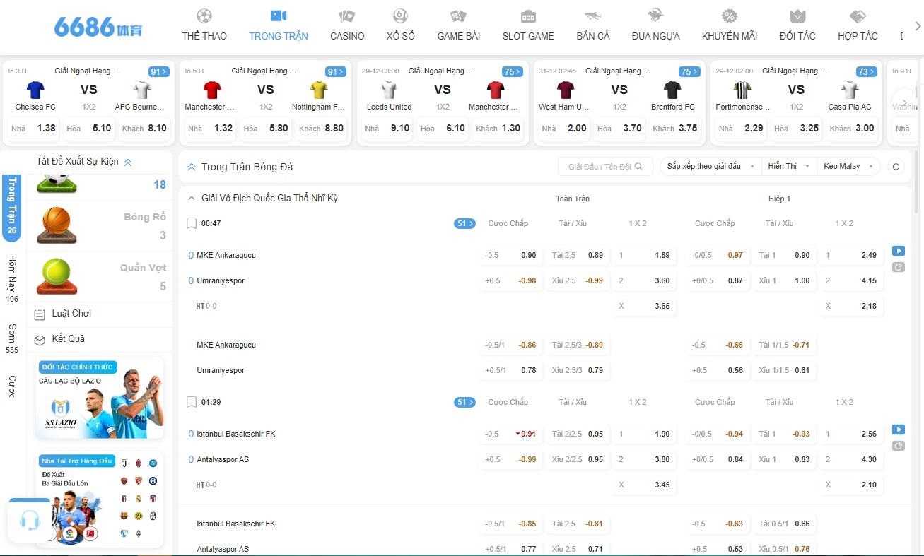924x556 pixels.
Task: Click the Leeds United jersey icon
Action: [389, 90]
